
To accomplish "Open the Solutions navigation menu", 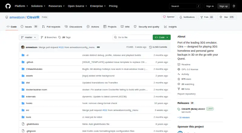I will coord(38,6).
